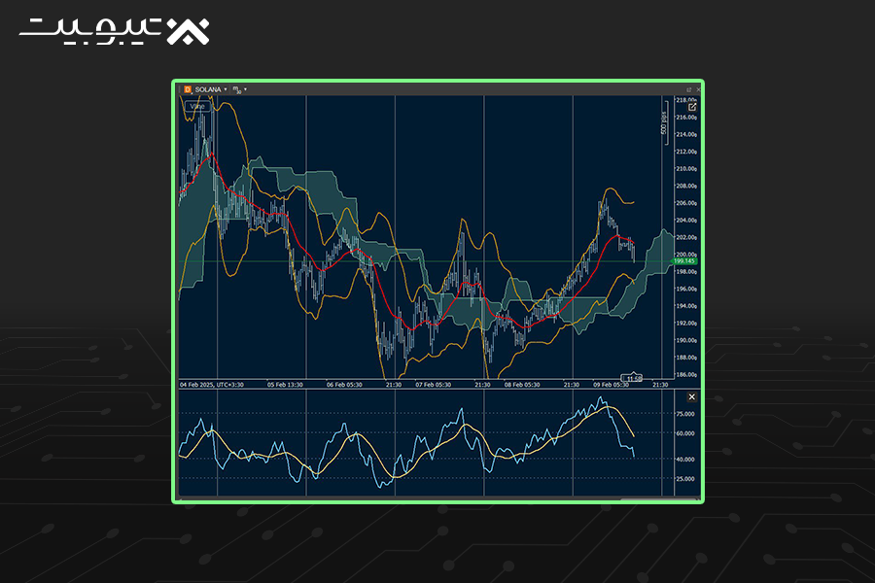
Task: Click the 188.00 price axis label
Action: [x=685, y=358]
